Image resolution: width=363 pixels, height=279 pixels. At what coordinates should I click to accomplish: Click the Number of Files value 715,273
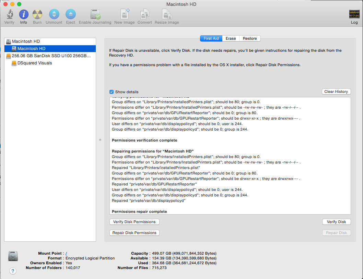coord(159,268)
